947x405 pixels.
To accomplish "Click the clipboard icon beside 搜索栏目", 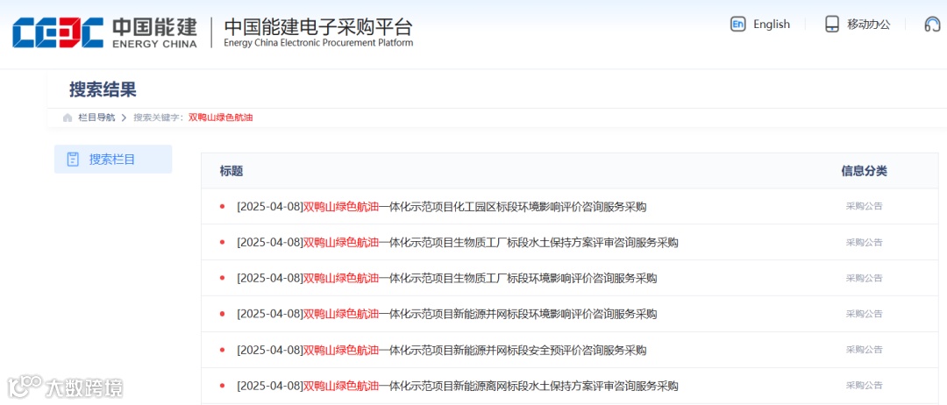I will click(73, 160).
